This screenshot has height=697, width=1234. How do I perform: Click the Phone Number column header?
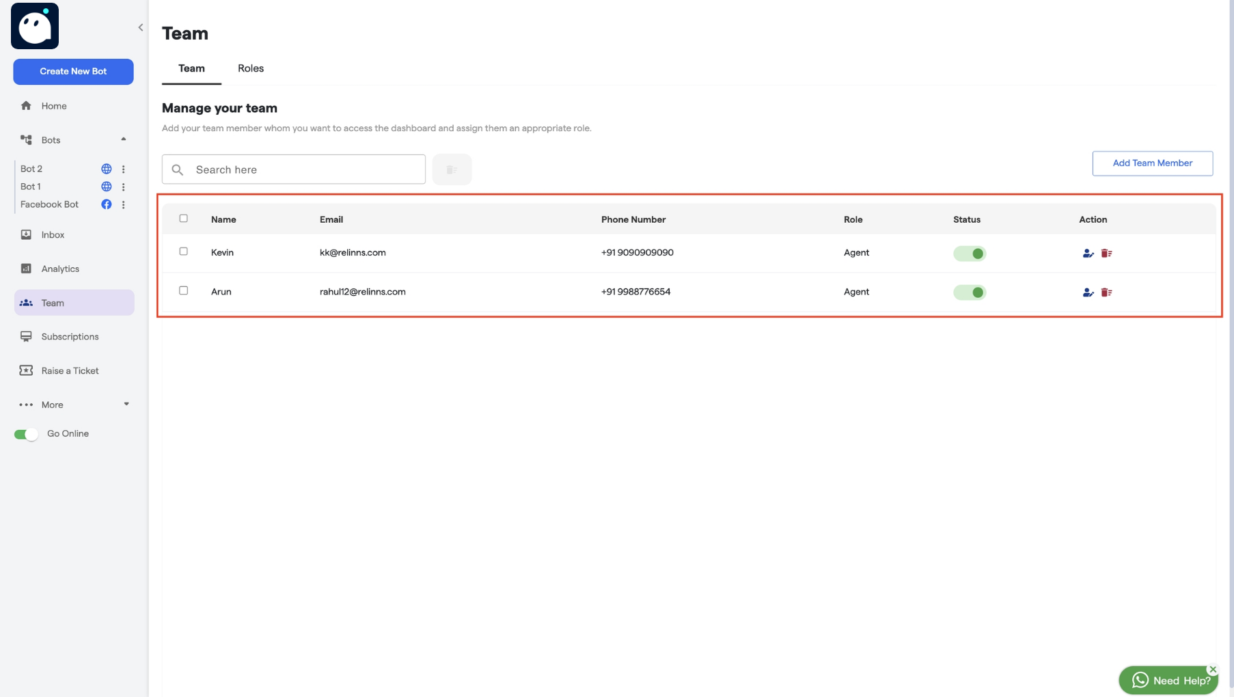point(633,219)
